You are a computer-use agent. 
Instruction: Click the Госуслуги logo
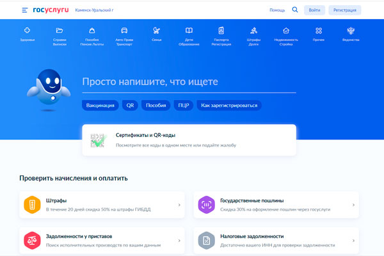(51, 10)
